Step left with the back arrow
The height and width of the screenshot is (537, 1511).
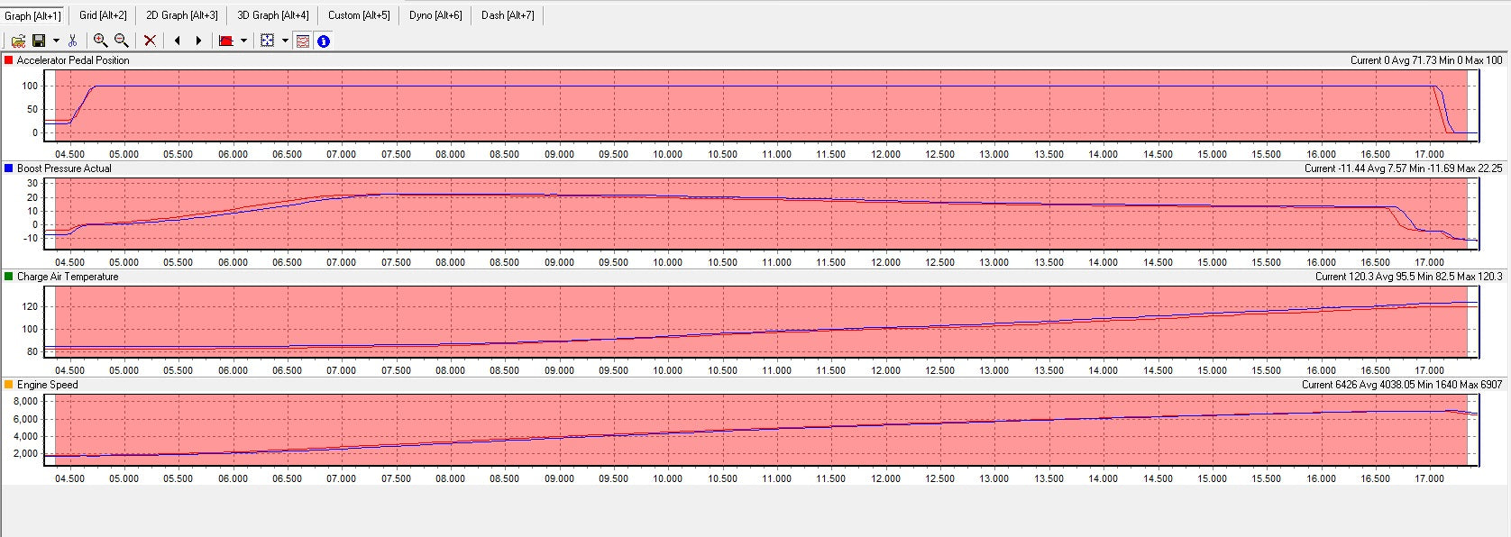(177, 41)
